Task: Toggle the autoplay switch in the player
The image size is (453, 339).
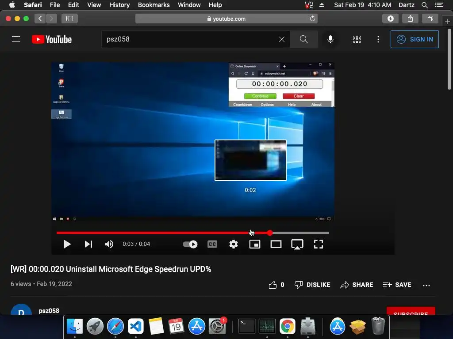Action: click(x=190, y=244)
